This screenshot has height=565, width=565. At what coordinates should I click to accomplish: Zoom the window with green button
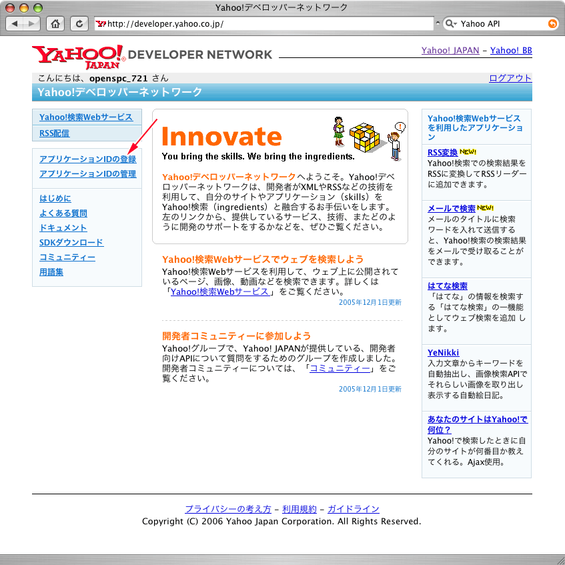[38, 7]
